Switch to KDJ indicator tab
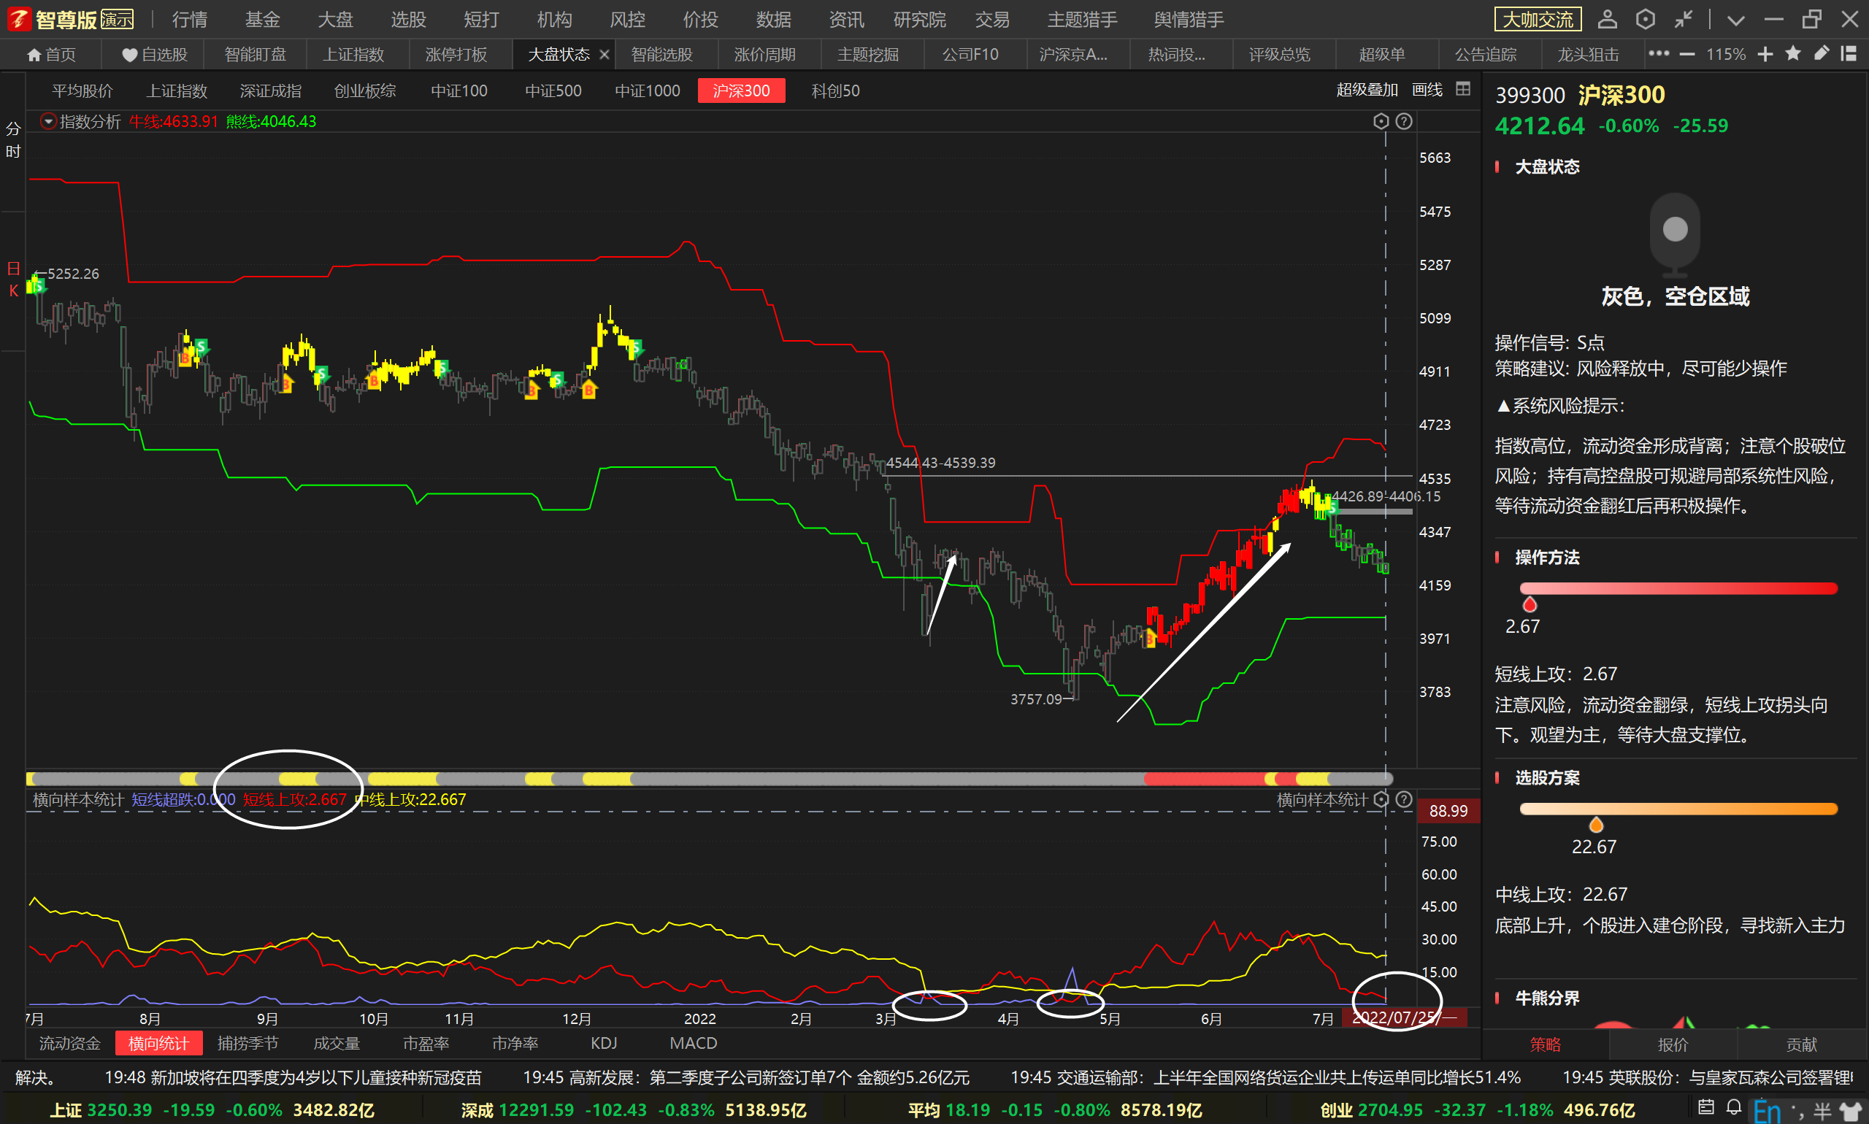This screenshot has height=1124, width=1869. pyautogui.click(x=603, y=1043)
